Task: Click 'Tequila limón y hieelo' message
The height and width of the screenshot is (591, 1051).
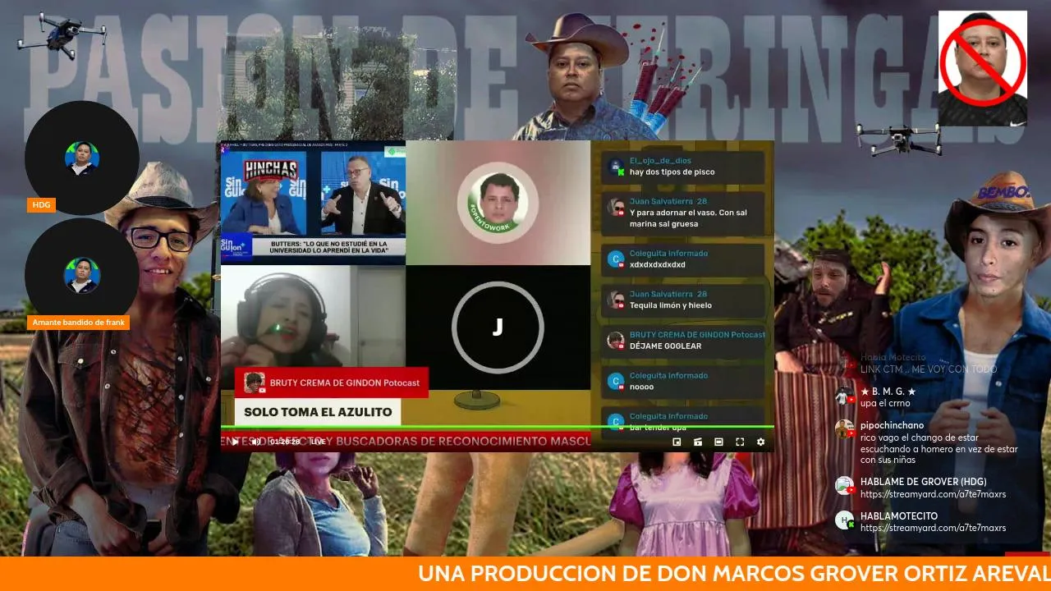Action: (670, 305)
